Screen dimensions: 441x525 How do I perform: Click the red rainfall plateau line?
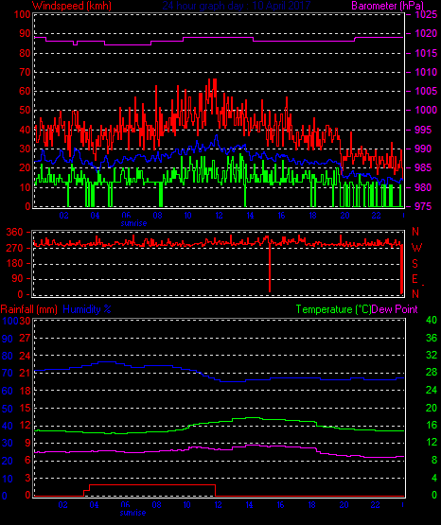152,485
